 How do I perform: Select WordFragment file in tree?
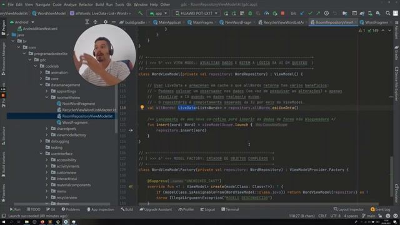click(x=72, y=122)
